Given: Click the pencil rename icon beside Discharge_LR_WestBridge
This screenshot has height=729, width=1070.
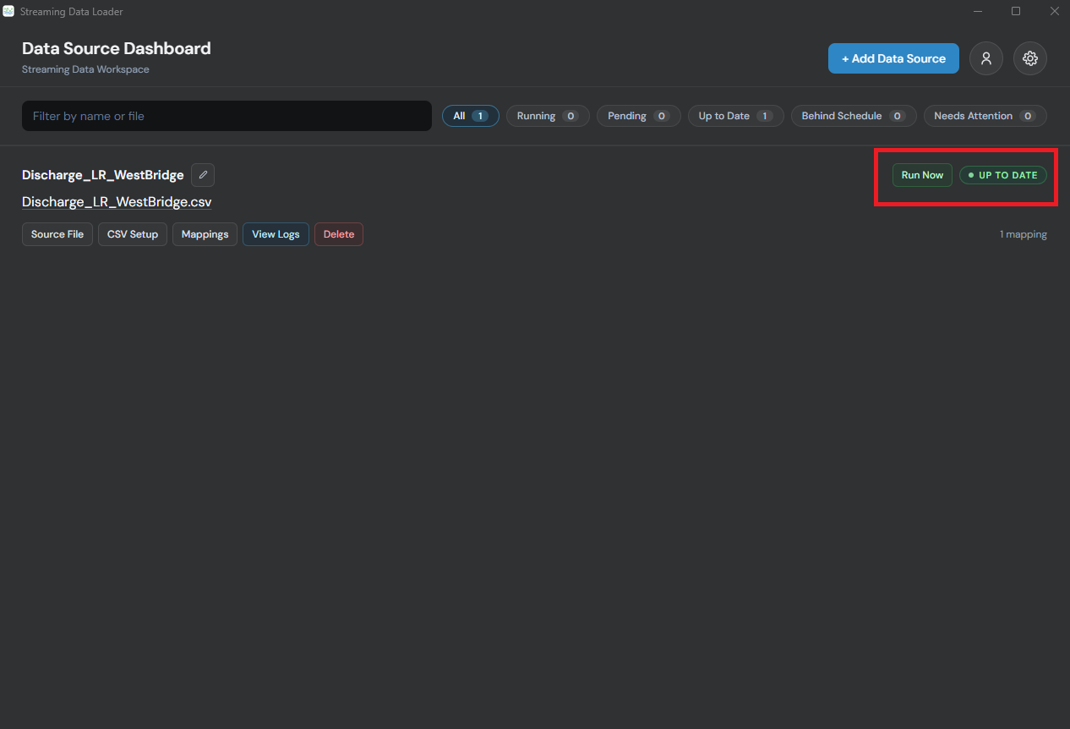Looking at the screenshot, I should point(203,175).
